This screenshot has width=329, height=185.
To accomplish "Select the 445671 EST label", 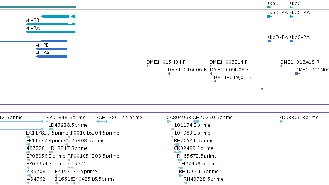I will pos(77,164).
